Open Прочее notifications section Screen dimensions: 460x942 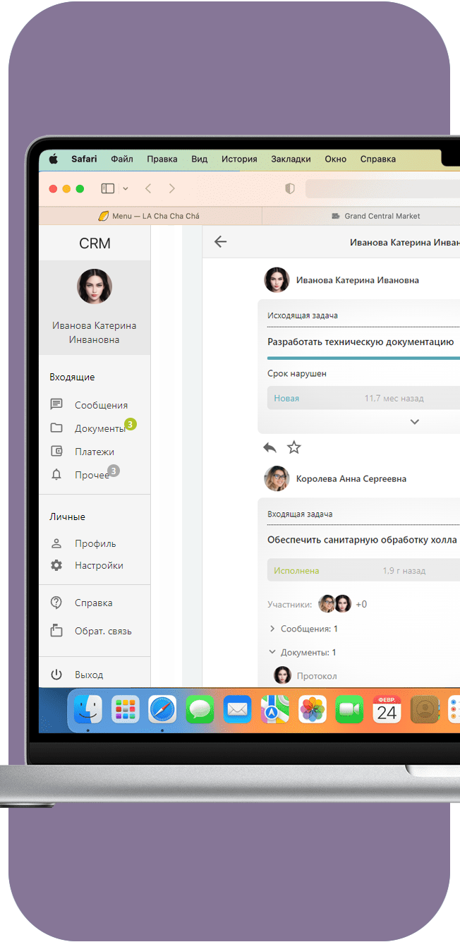tap(92, 475)
